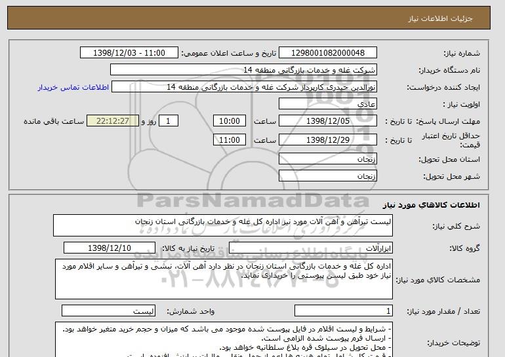The height and width of the screenshot is (357, 505).
Task: Click the label شرح کلی نیاز
Action: (456, 226)
